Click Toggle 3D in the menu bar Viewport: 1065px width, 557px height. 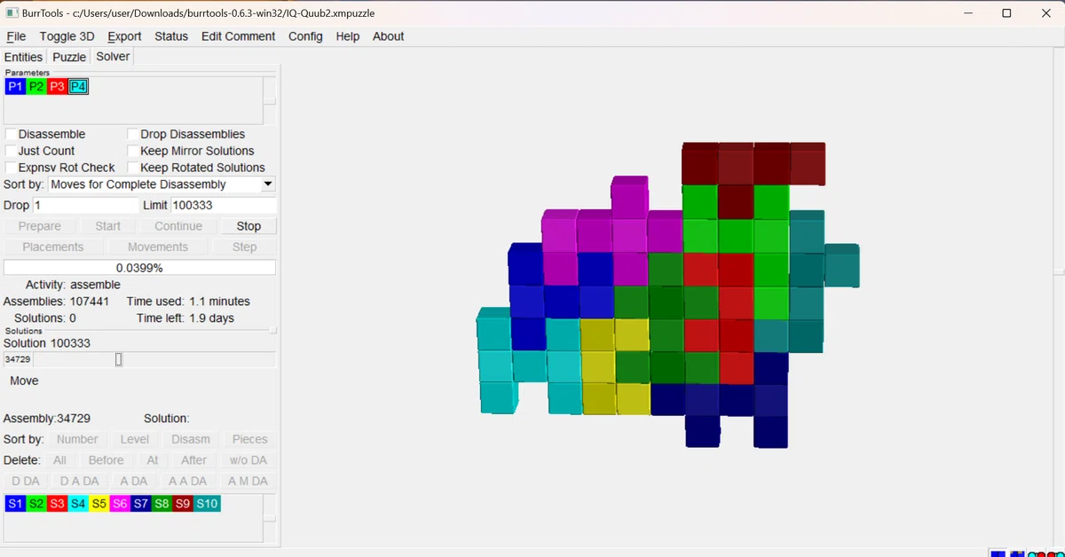click(x=67, y=36)
